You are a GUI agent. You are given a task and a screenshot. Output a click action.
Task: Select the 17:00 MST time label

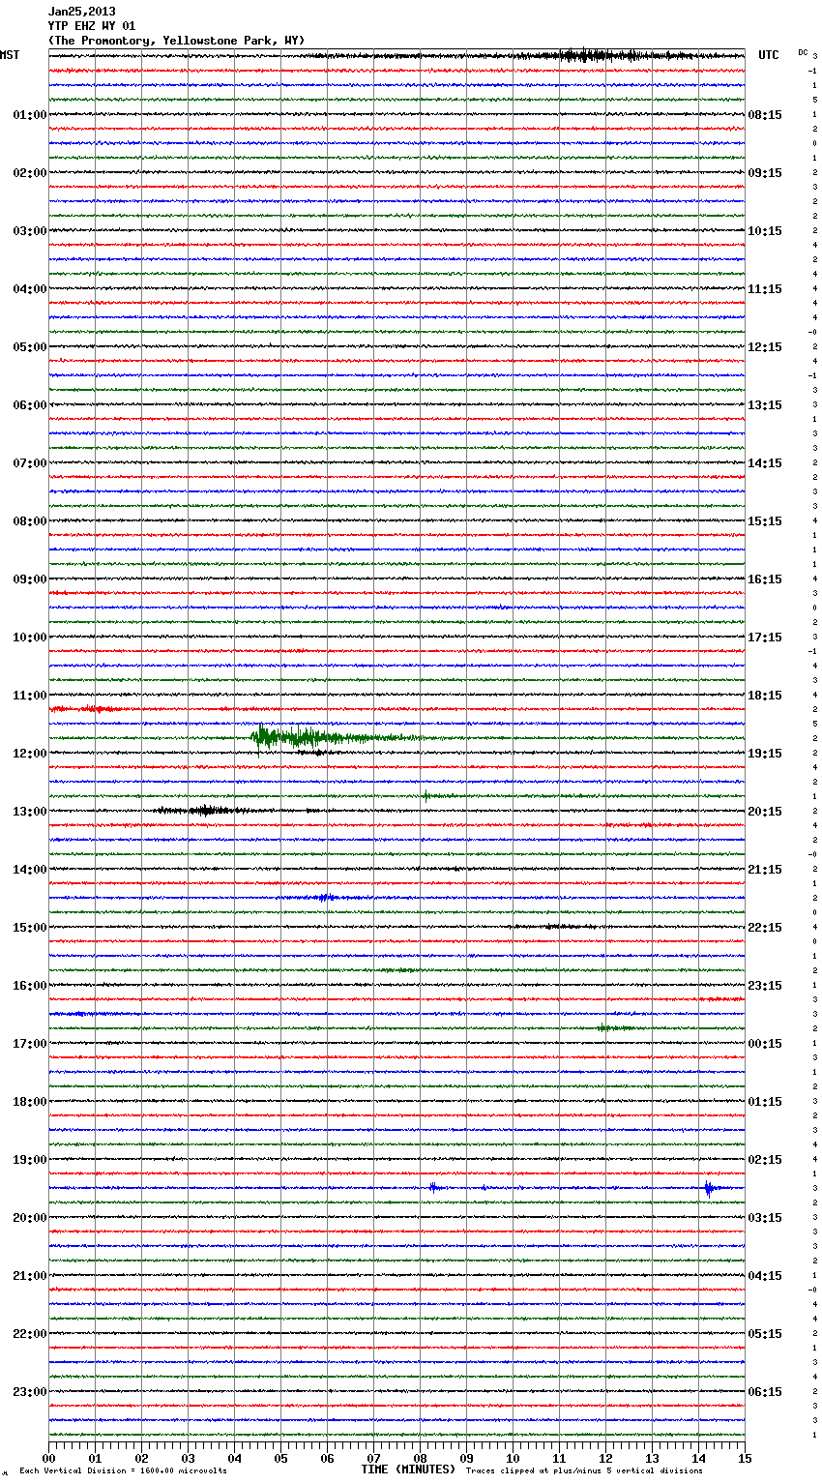tap(30, 1044)
